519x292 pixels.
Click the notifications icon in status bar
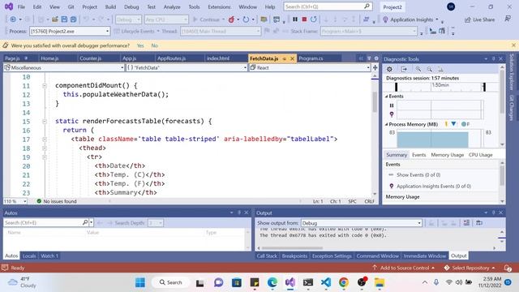508,268
